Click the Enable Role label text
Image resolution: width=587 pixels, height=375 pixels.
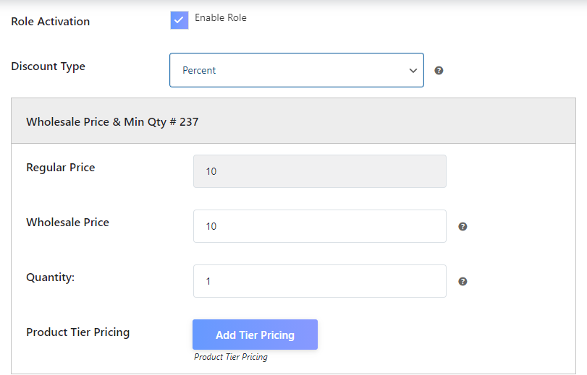coord(221,18)
